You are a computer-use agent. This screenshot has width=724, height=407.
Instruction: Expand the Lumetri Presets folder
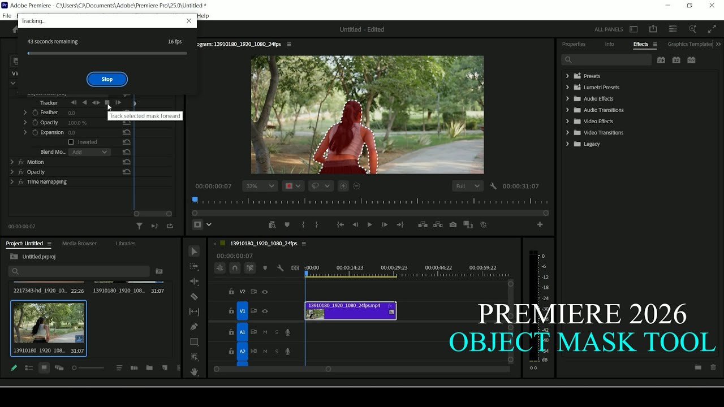(567, 87)
